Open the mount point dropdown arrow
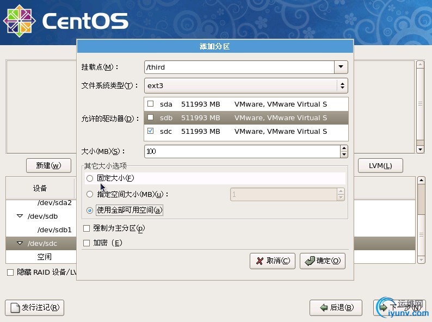Viewport: 432px width, 322px height. click(x=341, y=67)
